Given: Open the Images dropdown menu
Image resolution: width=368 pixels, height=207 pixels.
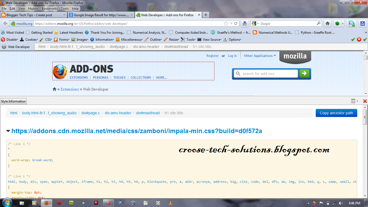Looking at the screenshot, I should (80, 39).
